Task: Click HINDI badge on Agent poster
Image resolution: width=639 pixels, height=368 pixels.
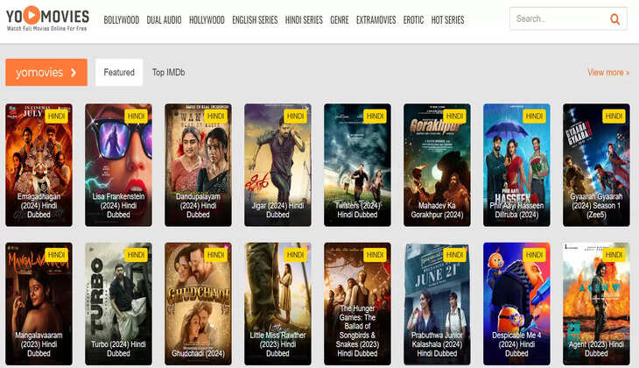Action: point(614,254)
